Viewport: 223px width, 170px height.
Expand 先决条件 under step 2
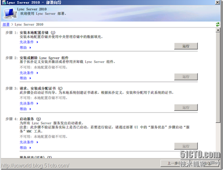[x=29, y=73]
